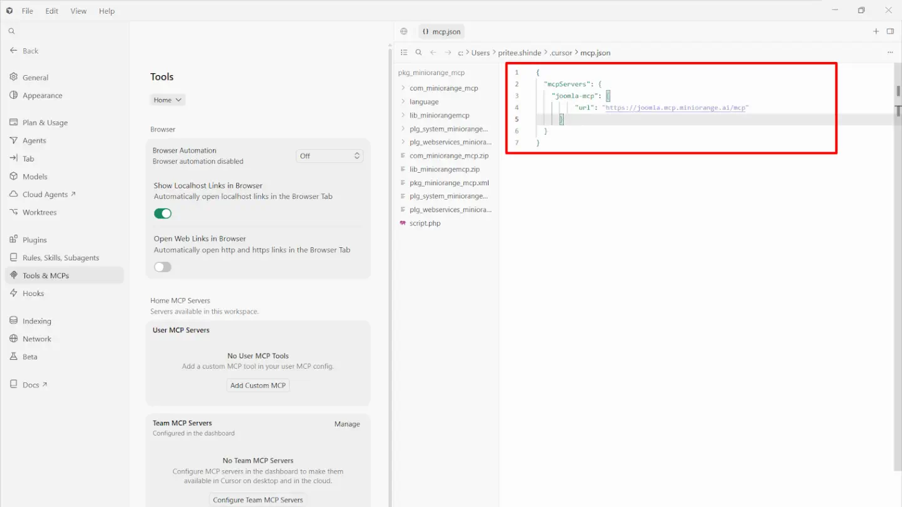902x507 pixels.
Task: Open the Help menu
Action: point(107,11)
